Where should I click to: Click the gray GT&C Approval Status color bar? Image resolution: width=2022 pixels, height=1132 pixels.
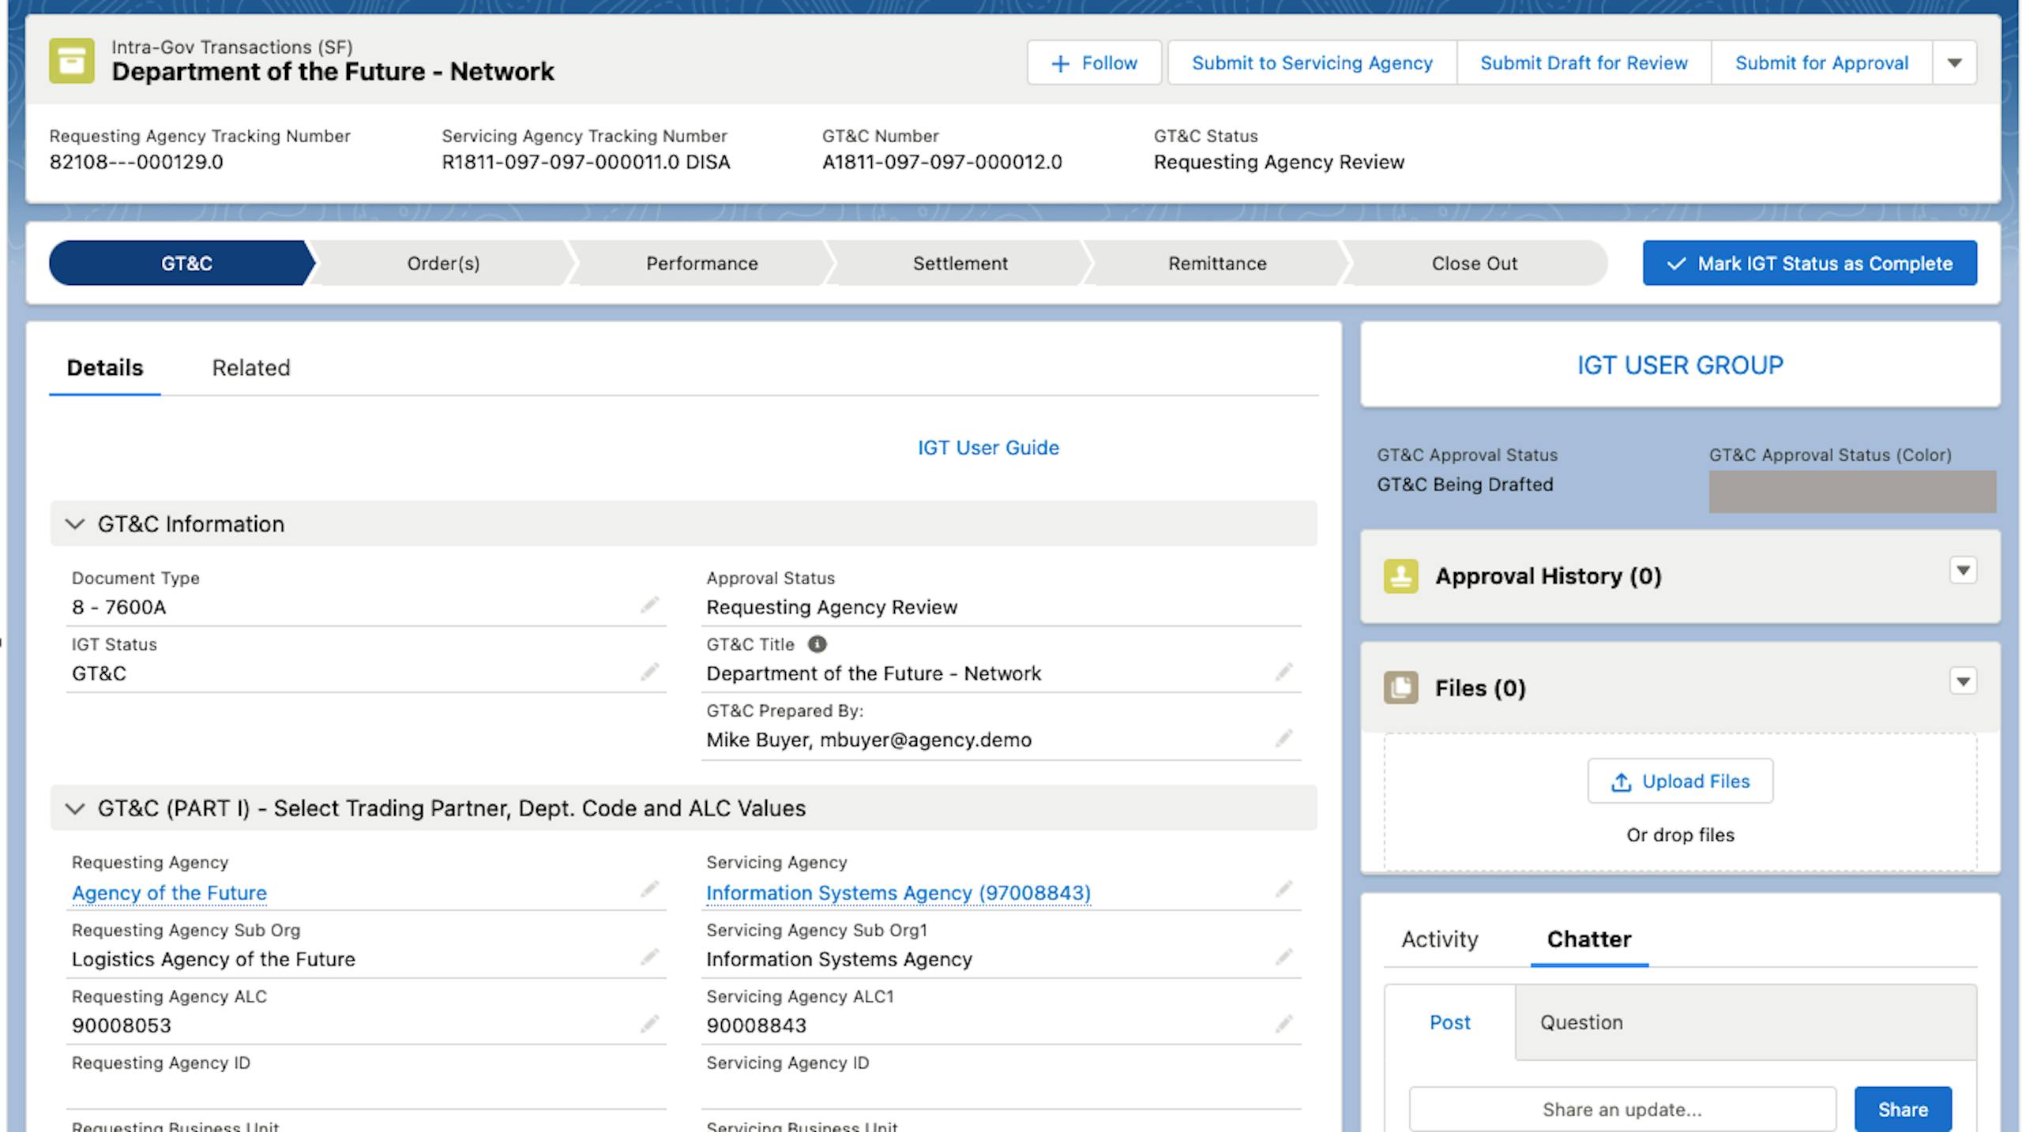(1851, 492)
